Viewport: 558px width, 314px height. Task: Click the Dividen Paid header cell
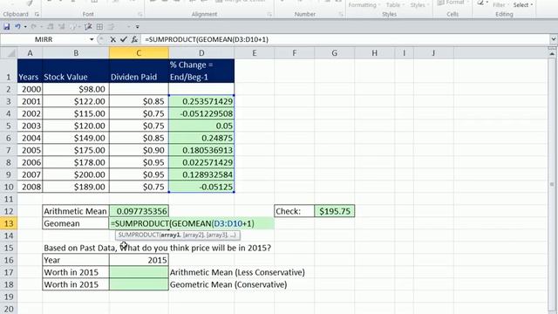(x=139, y=72)
